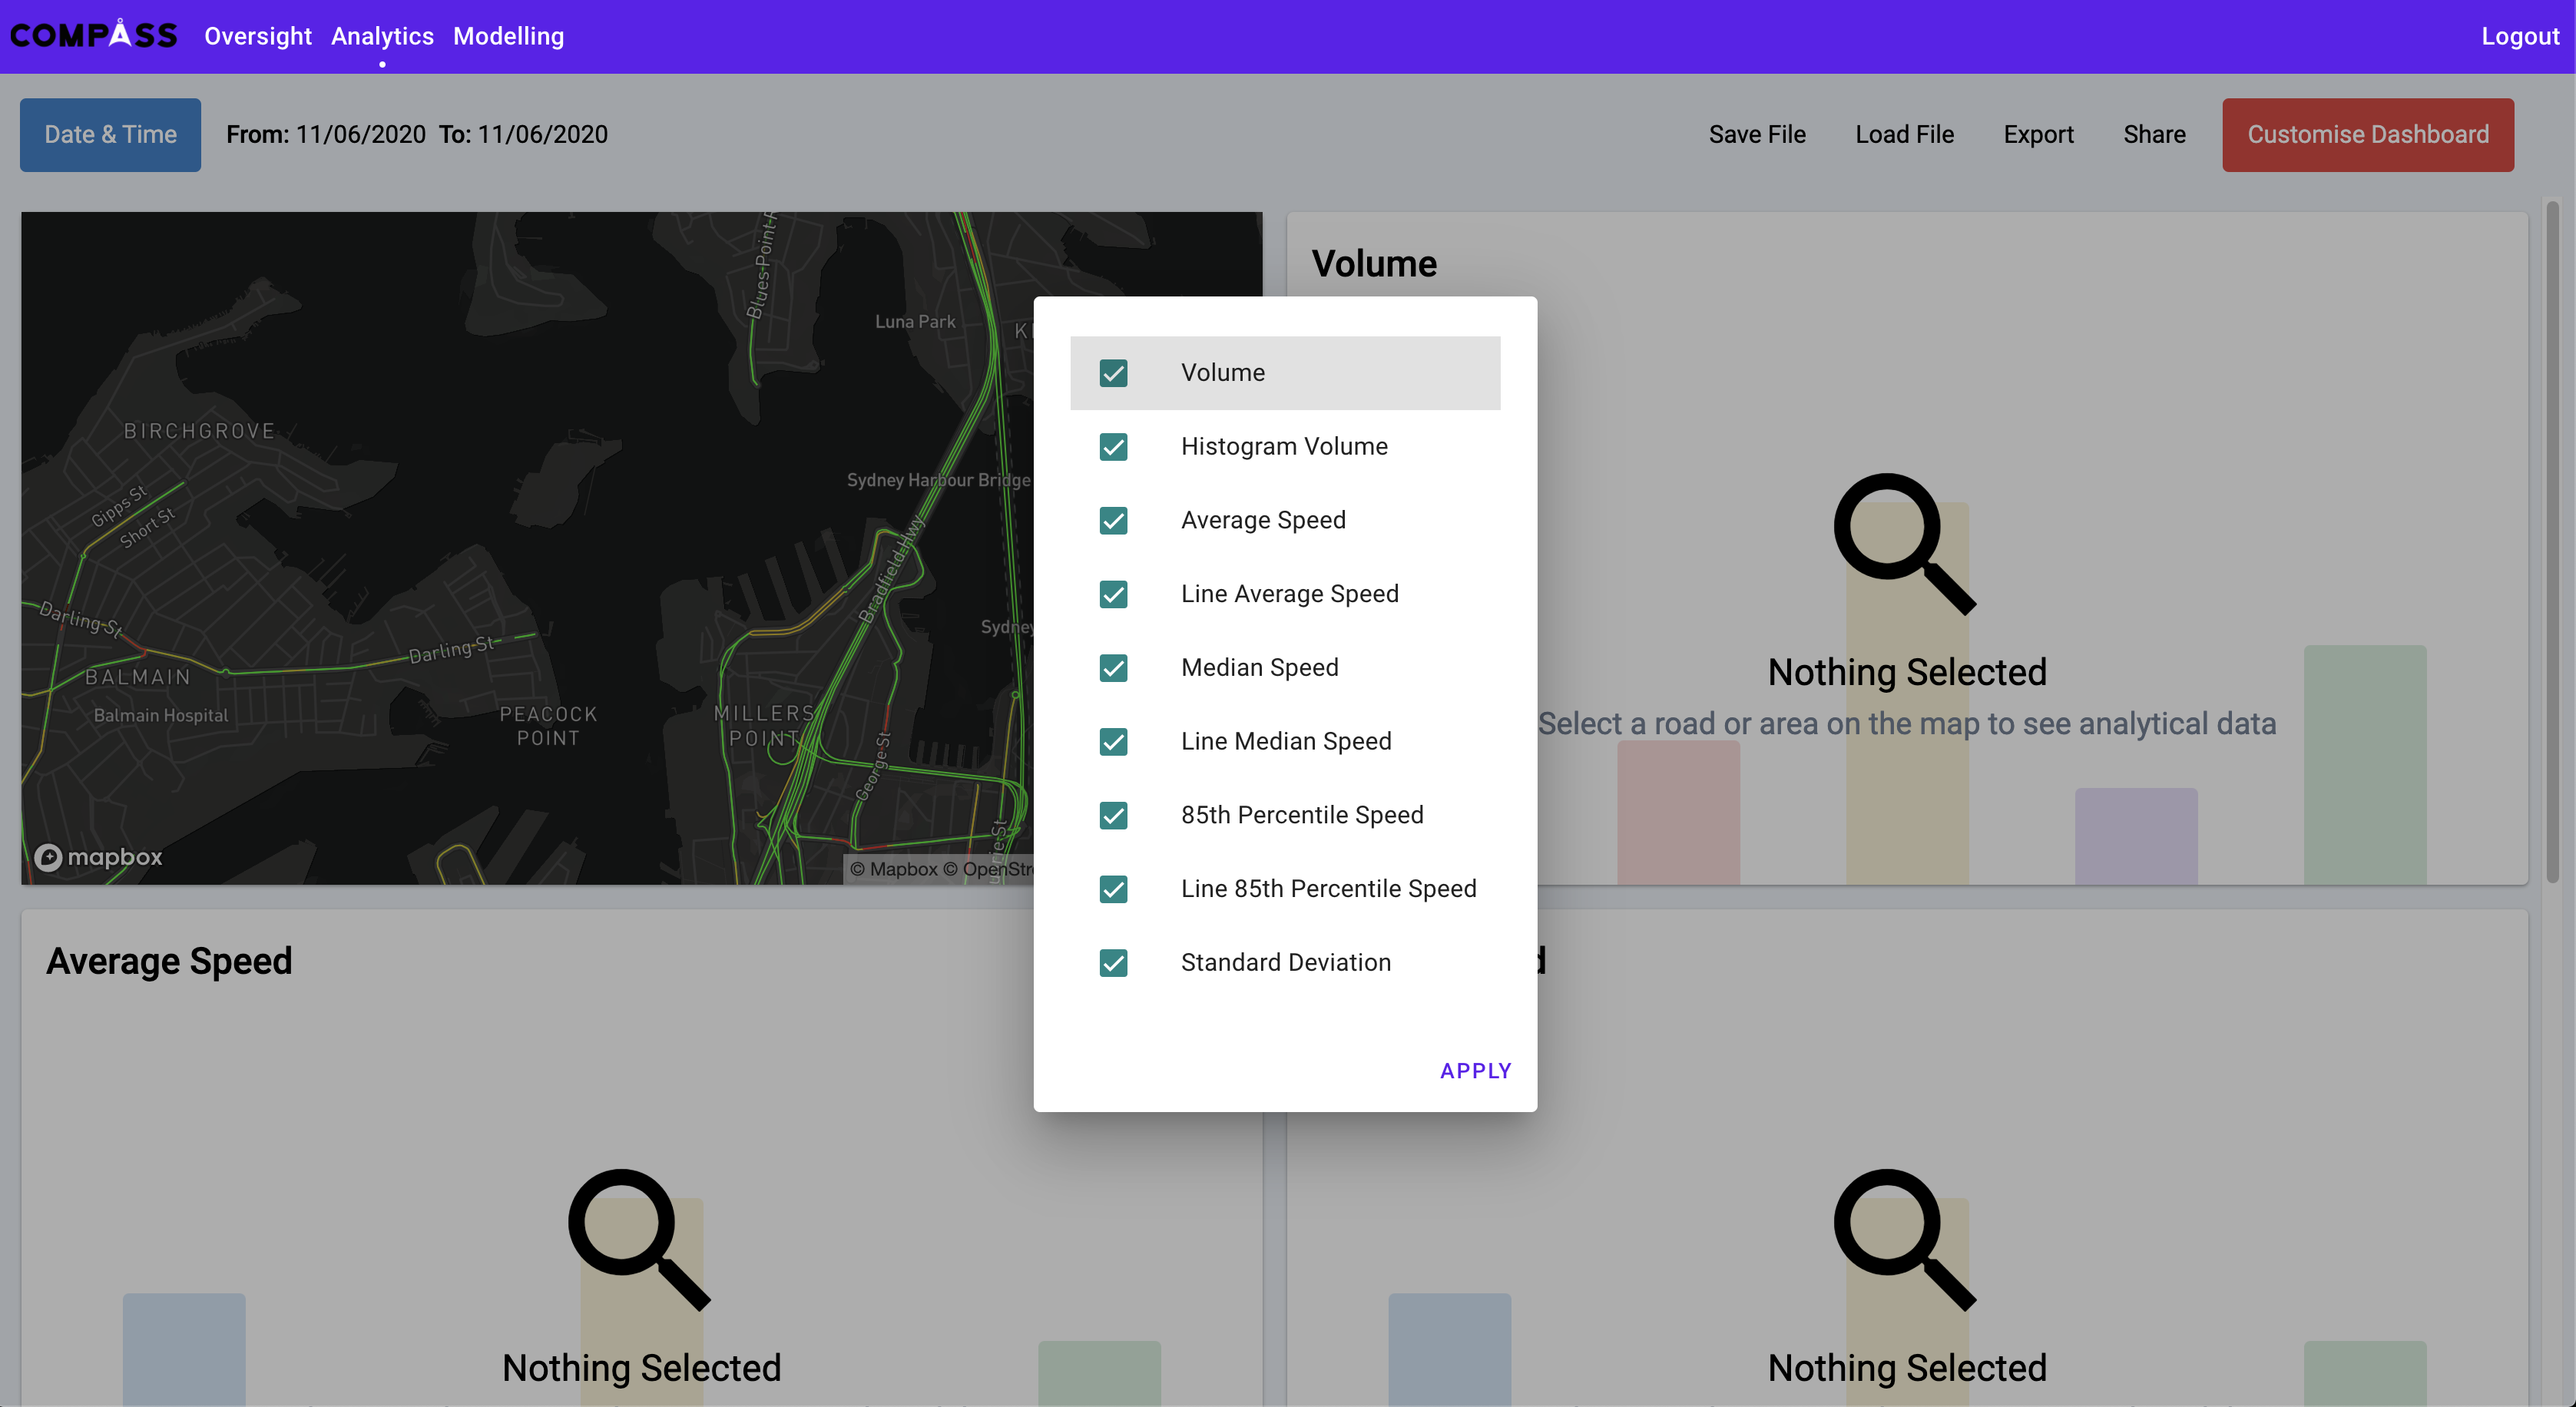Click the Compass logo

(x=94, y=35)
